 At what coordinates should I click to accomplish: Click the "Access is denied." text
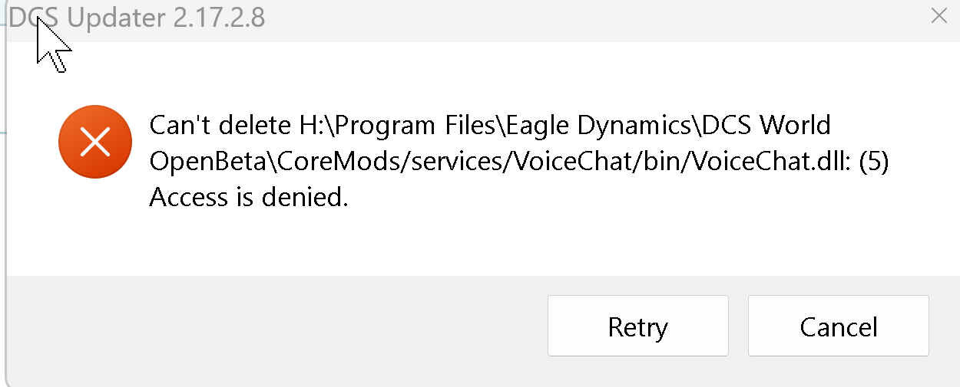tap(249, 197)
